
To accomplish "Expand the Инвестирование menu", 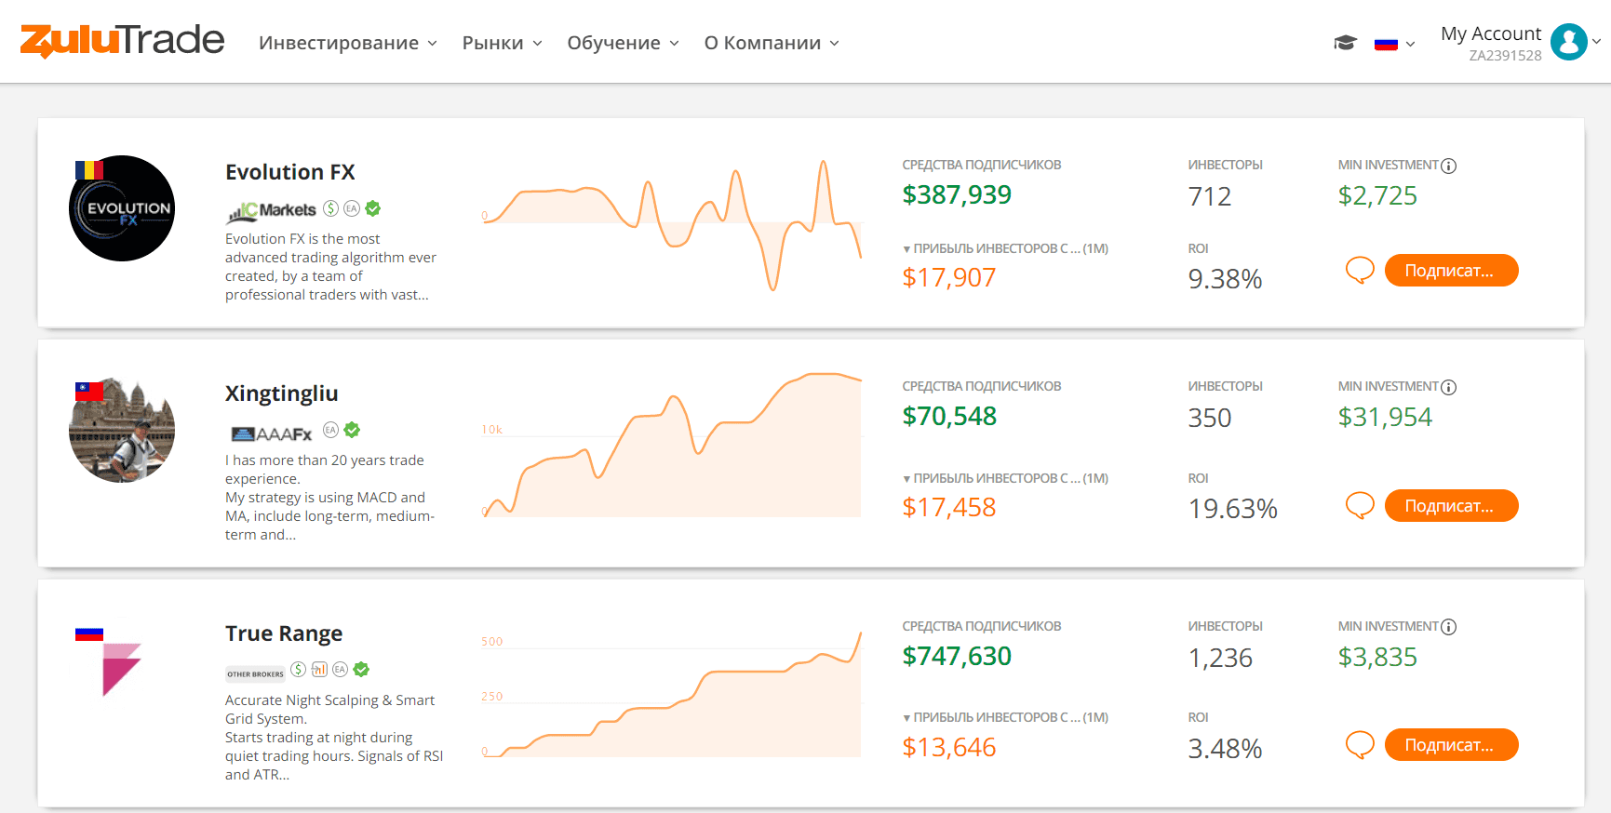I will [348, 43].
